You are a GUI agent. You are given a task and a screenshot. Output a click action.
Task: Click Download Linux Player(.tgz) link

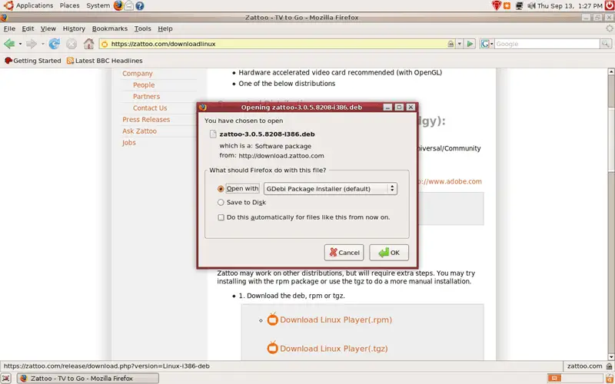click(334, 349)
